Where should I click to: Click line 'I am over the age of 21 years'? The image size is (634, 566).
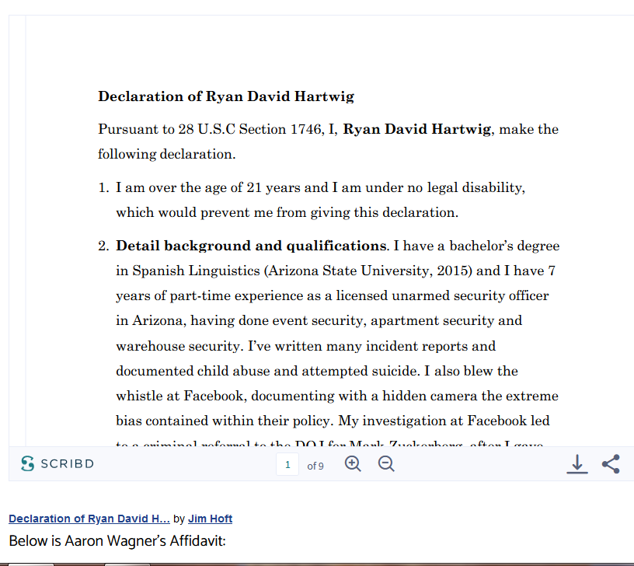coord(320,187)
